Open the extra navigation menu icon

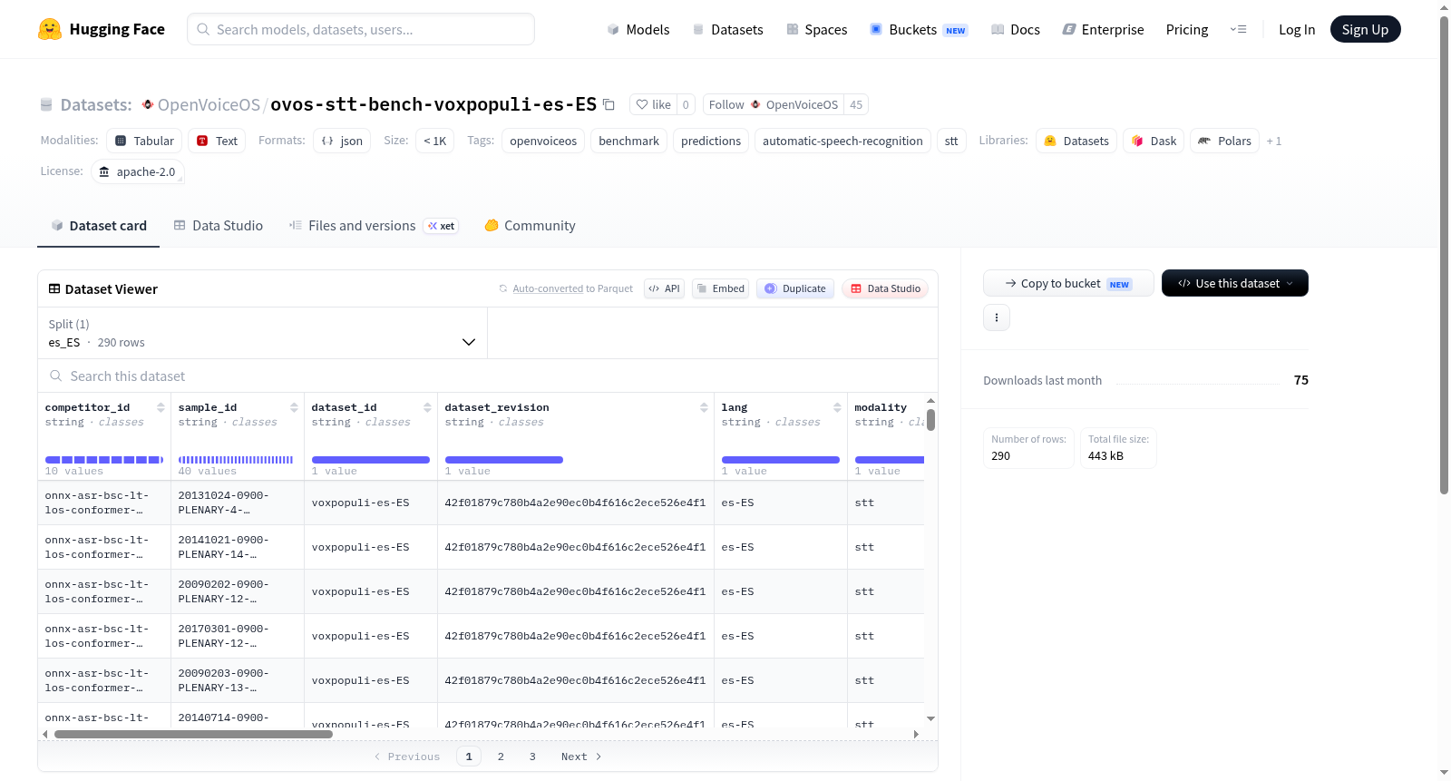coord(1238,29)
